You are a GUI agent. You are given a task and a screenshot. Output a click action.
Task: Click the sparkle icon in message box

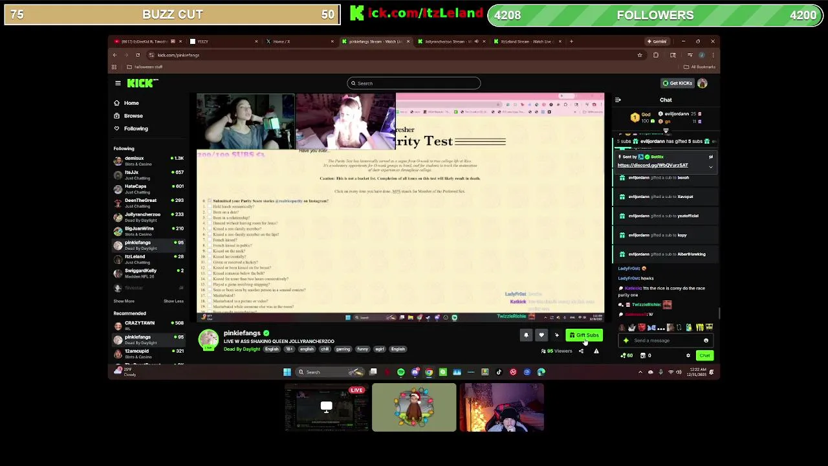pyautogui.click(x=626, y=340)
